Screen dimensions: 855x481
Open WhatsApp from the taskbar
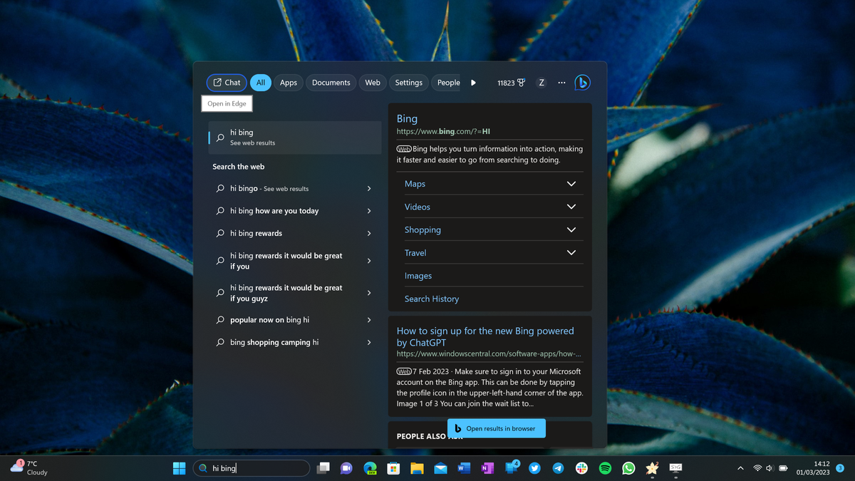(628, 468)
